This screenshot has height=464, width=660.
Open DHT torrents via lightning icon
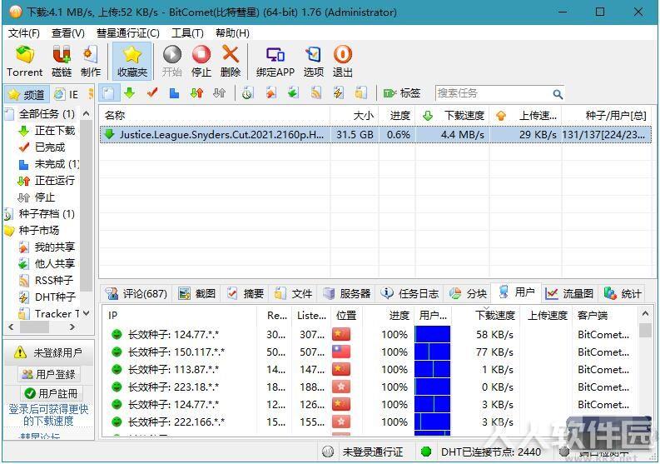(339, 93)
